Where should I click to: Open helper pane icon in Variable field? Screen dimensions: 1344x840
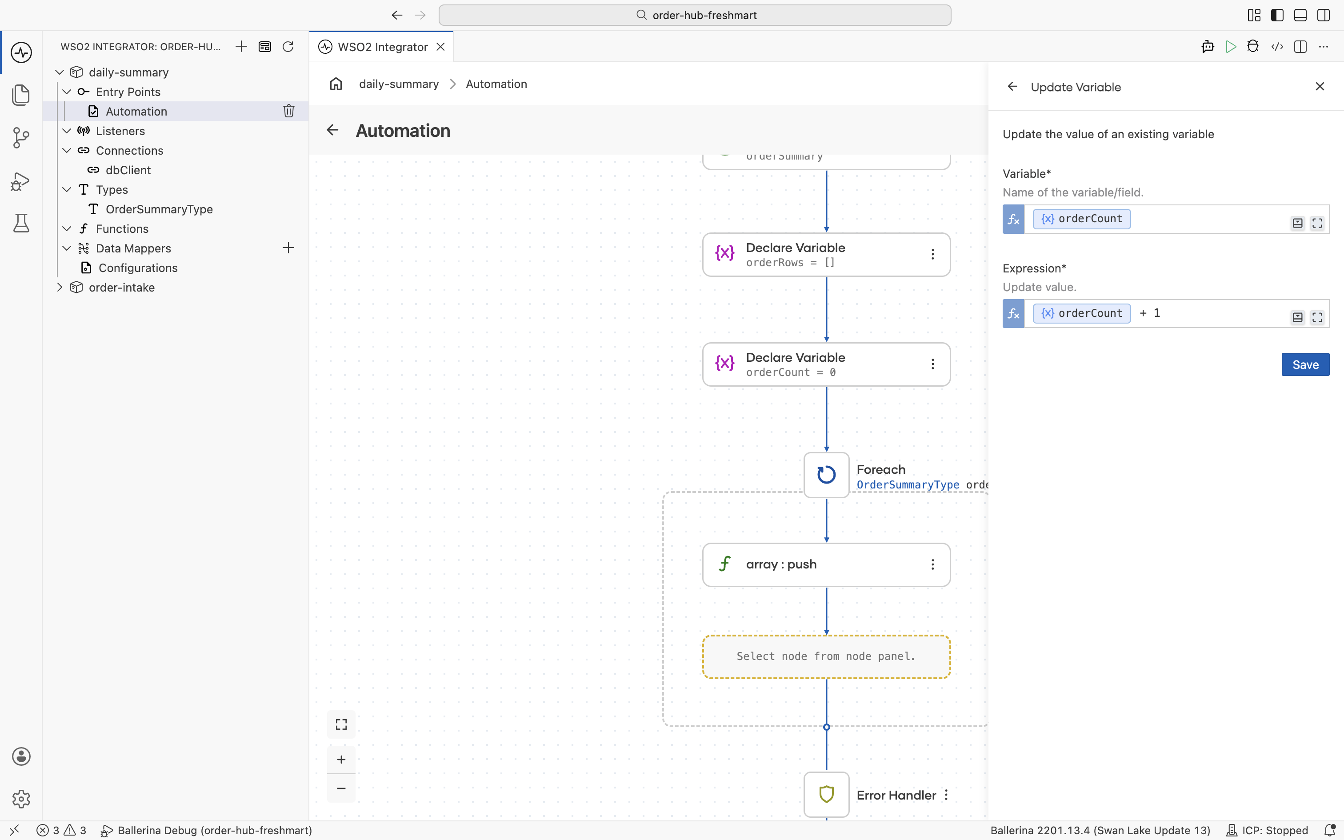pyautogui.click(x=1297, y=223)
